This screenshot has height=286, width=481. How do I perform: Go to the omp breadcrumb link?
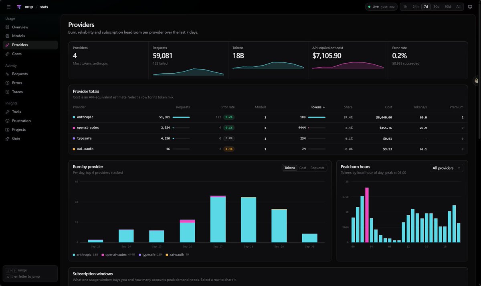point(29,7)
